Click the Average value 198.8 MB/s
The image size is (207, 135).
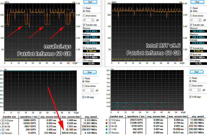click(91, 43)
